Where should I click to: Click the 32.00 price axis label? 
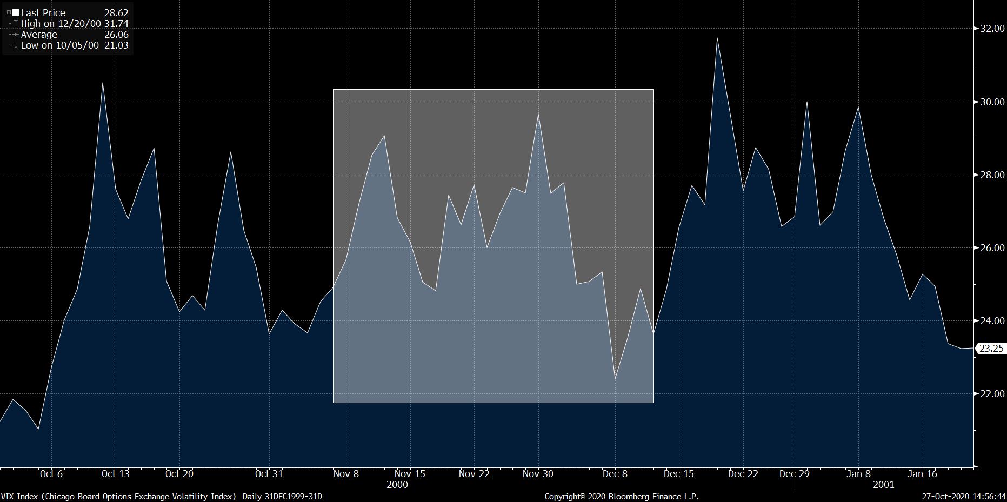pos(993,29)
